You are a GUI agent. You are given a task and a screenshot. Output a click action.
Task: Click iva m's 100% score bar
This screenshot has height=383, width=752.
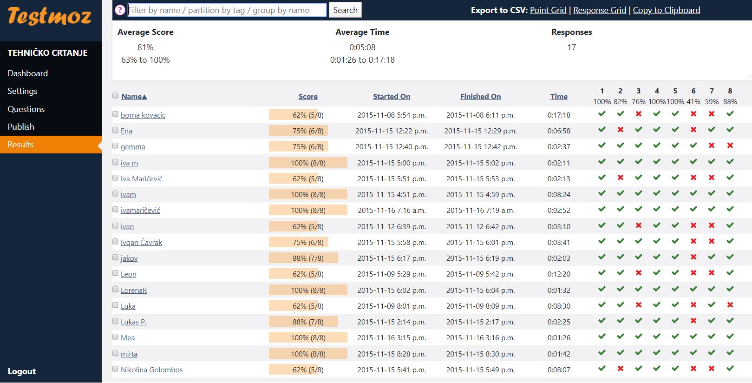[308, 163]
